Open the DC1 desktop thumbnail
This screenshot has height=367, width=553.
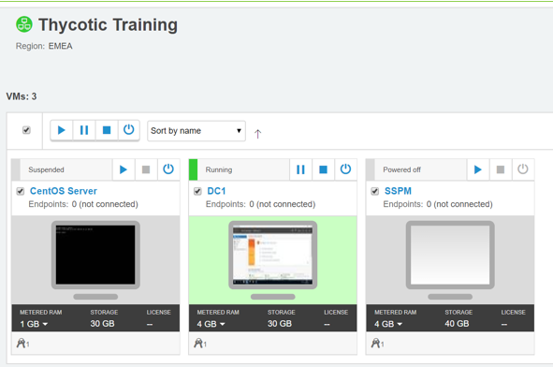tap(273, 255)
